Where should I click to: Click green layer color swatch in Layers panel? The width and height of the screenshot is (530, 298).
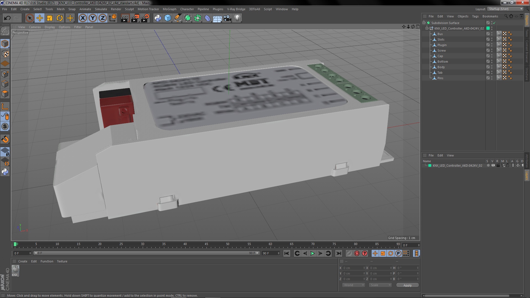(x=430, y=166)
